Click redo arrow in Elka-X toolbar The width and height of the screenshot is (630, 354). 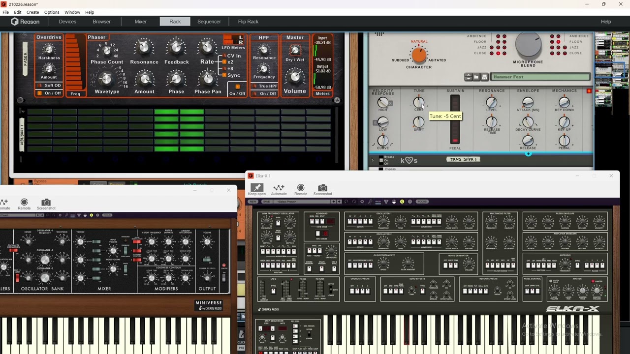(x=354, y=202)
